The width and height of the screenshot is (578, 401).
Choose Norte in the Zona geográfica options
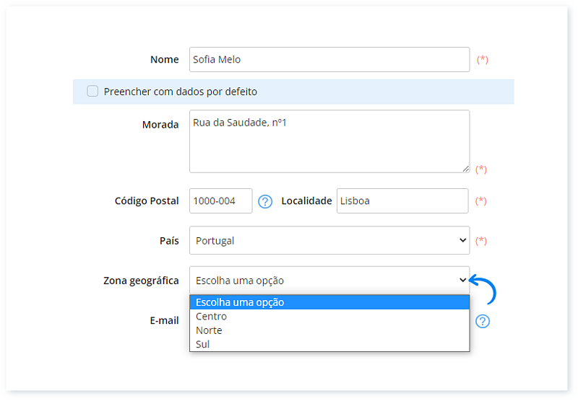(x=209, y=330)
